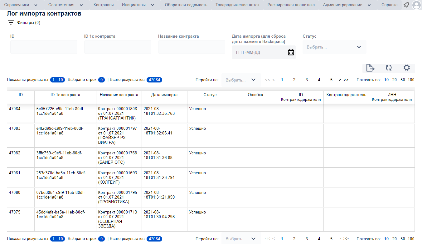Go to page 5 in bottom pagination
The width and height of the screenshot is (422, 244).
tap(331, 239)
